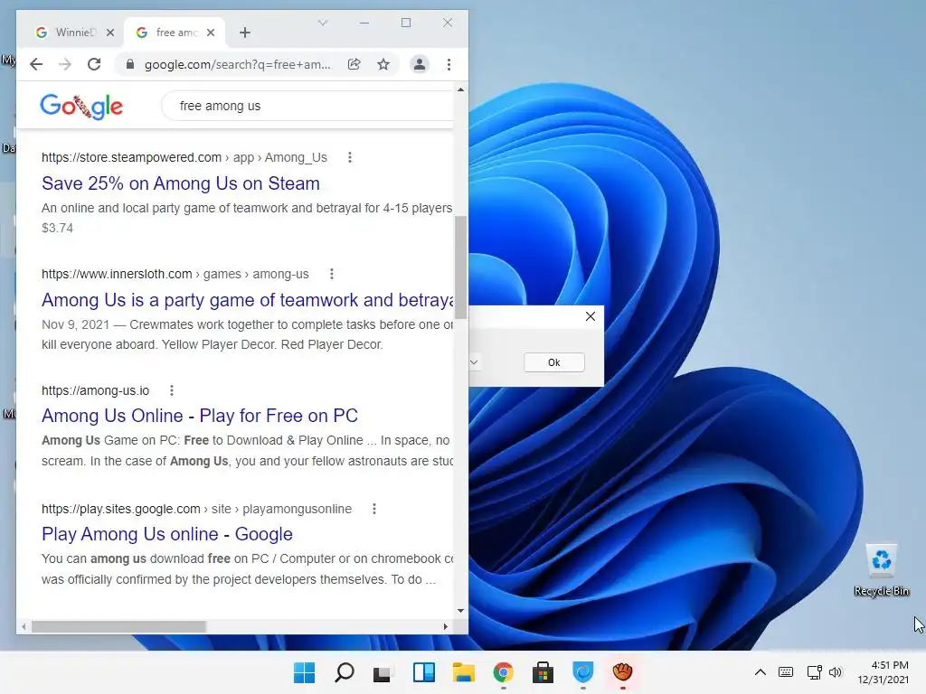Open 'Among Us Online - Play for Free on PC'
926x694 pixels.
(x=200, y=416)
